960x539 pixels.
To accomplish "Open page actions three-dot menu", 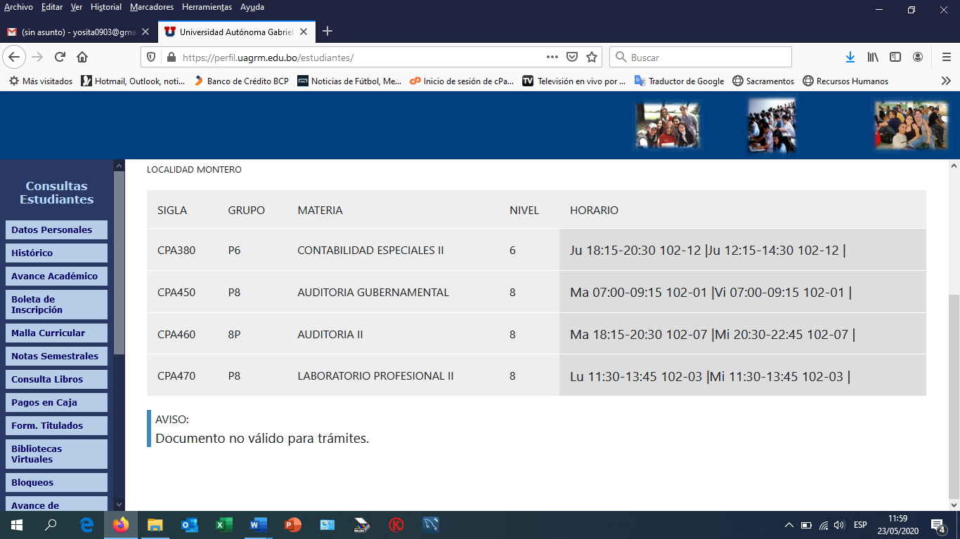I will (x=552, y=58).
